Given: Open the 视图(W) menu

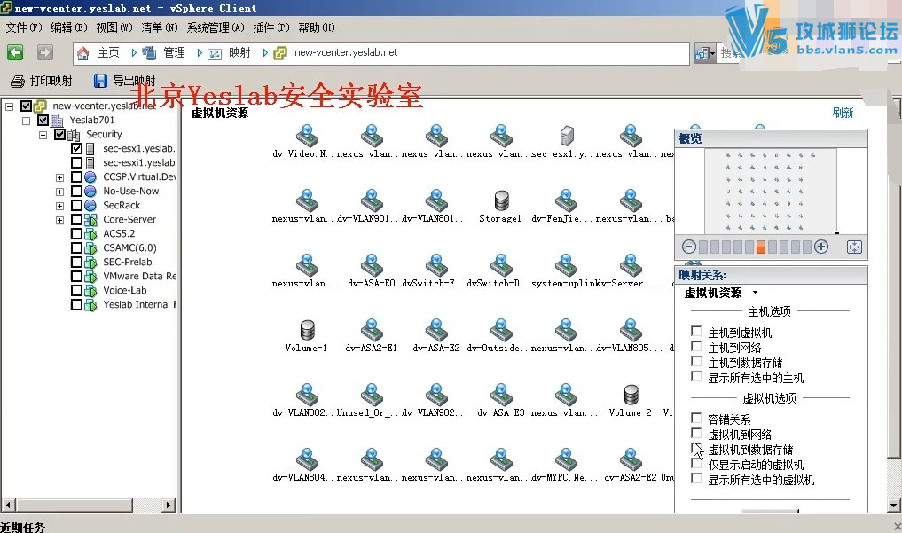Looking at the screenshot, I should [x=114, y=27].
